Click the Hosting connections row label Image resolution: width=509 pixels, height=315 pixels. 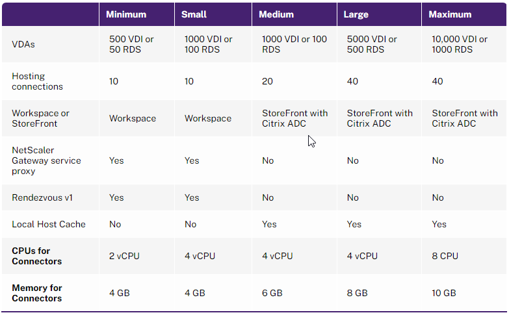37,81
